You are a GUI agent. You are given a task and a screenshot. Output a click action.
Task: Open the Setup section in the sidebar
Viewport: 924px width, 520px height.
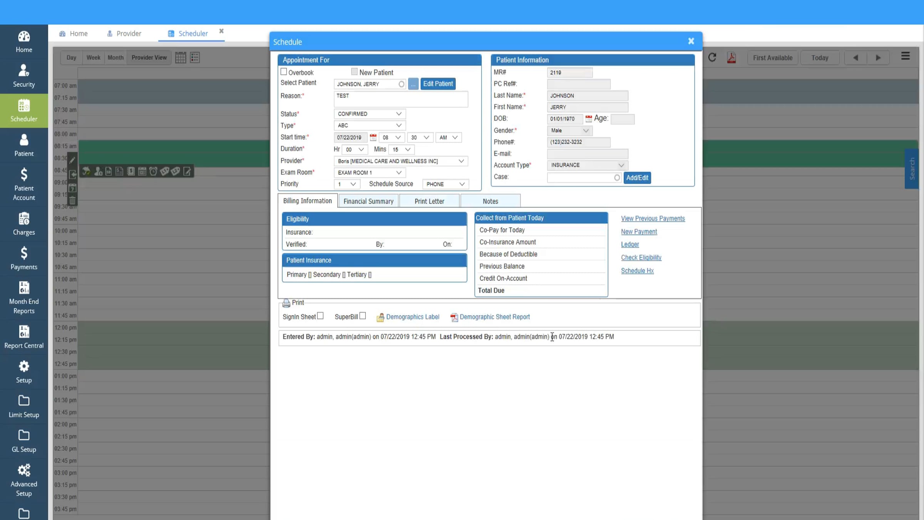[x=24, y=372]
